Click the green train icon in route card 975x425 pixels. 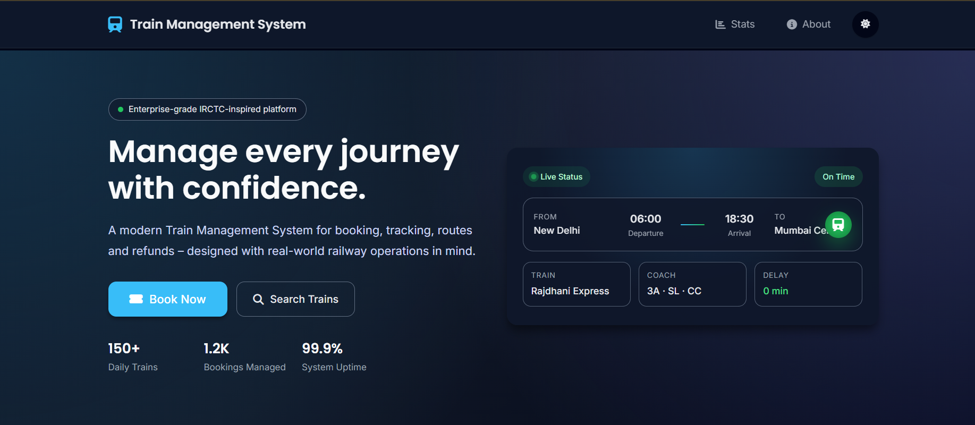pyautogui.click(x=838, y=225)
